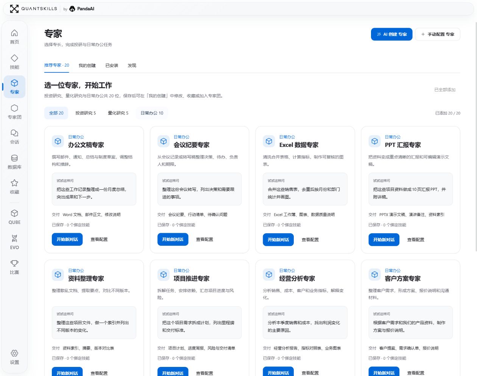
Task: Click the page vertical scrollbar
Action: (476, 136)
